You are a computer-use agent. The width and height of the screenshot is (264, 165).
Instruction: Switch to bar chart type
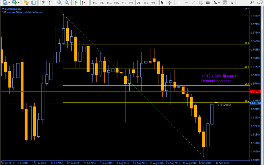click(x=50, y=3)
